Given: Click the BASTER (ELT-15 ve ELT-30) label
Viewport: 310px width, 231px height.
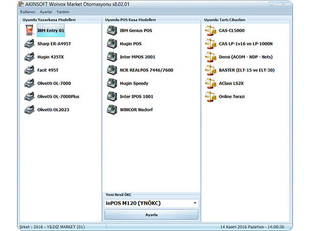Looking at the screenshot, I should click(247, 70).
